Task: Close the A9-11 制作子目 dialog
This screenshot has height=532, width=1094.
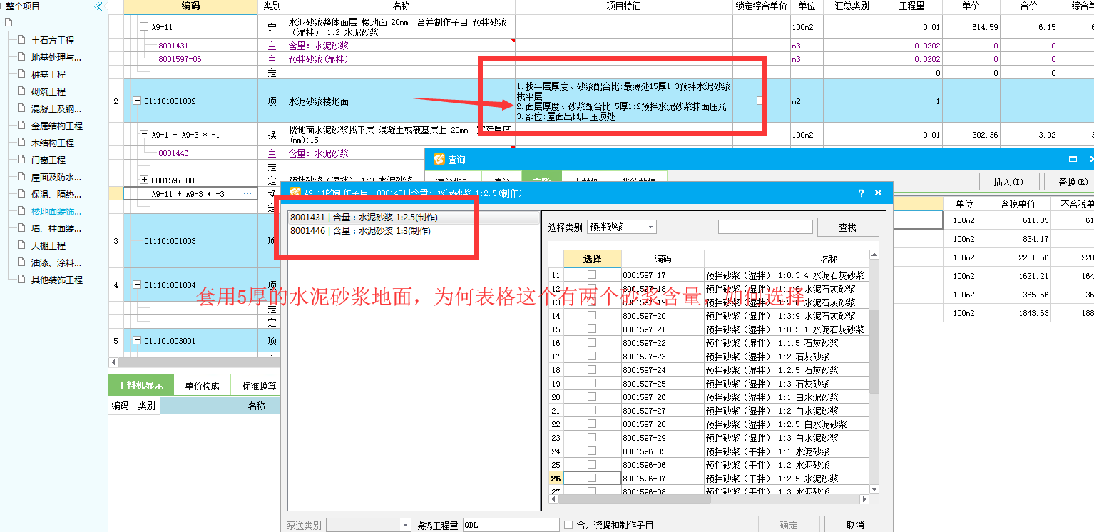Action: click(879, 193)
